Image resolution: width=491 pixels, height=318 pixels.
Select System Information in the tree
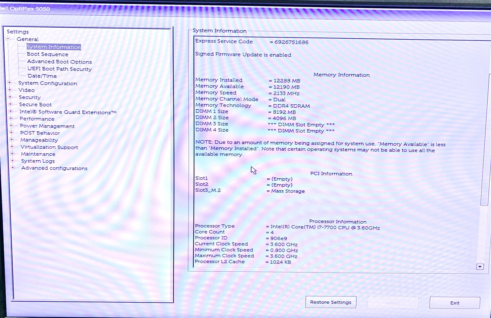(54, 47)
